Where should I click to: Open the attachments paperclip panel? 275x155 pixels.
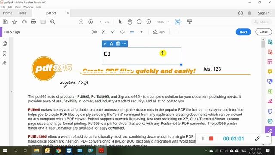click(5, 63)
